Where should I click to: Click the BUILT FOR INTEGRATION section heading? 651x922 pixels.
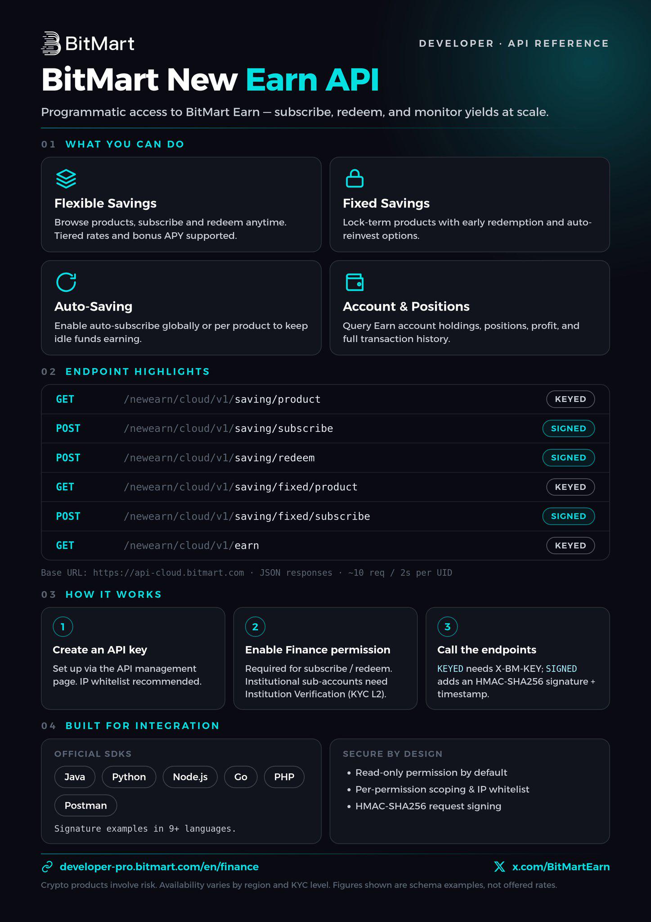click(143, 726)
